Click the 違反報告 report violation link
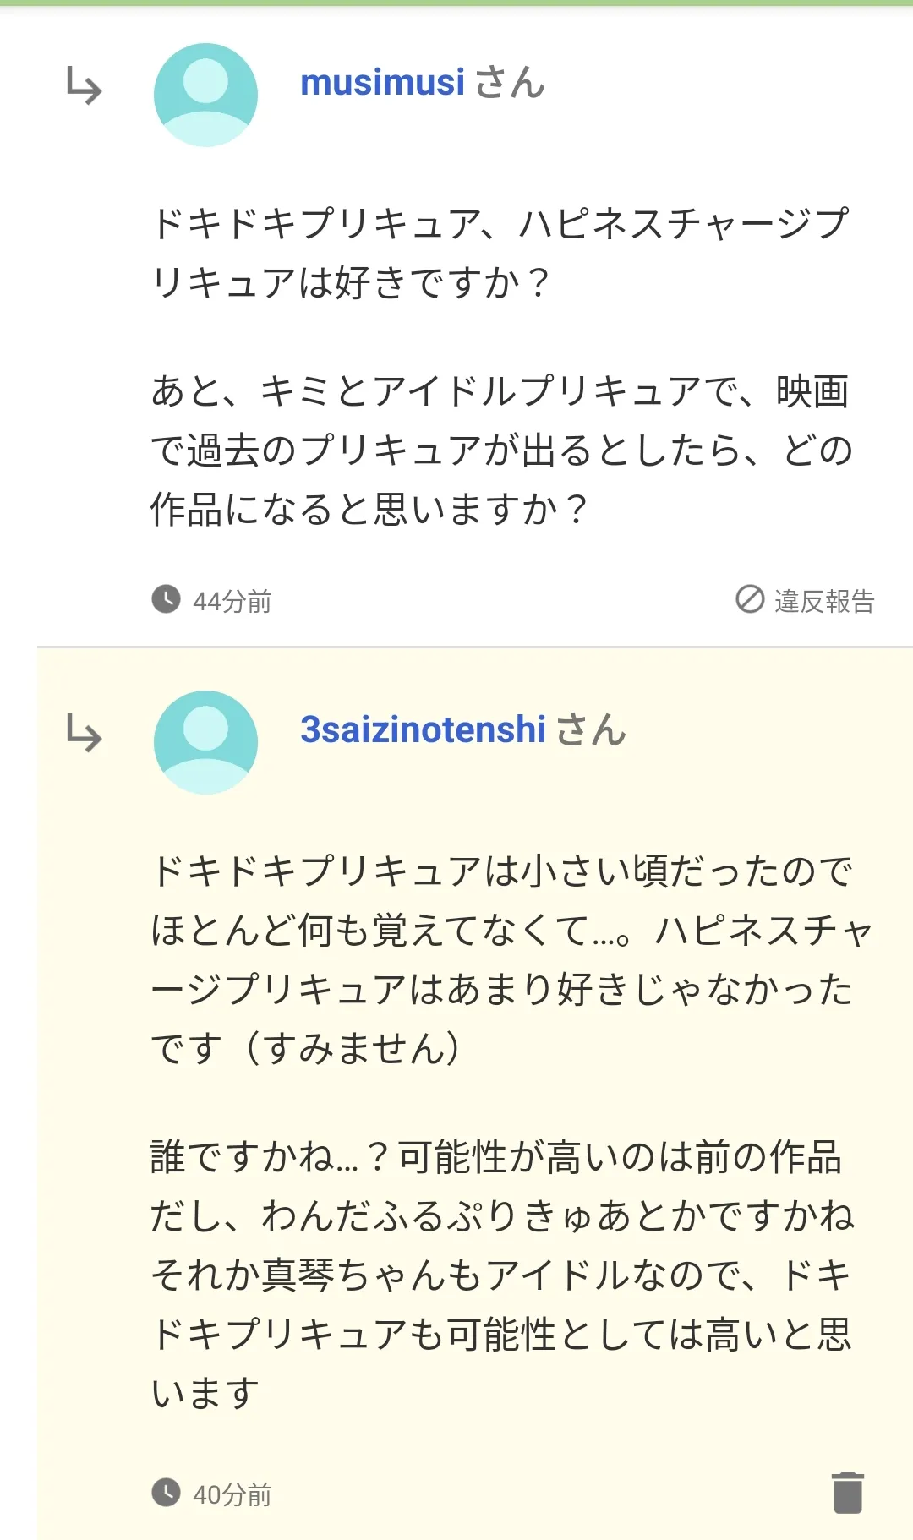The height and width of the screenshot is (1540, 913). pyautogui.click(x=823, y=601)
